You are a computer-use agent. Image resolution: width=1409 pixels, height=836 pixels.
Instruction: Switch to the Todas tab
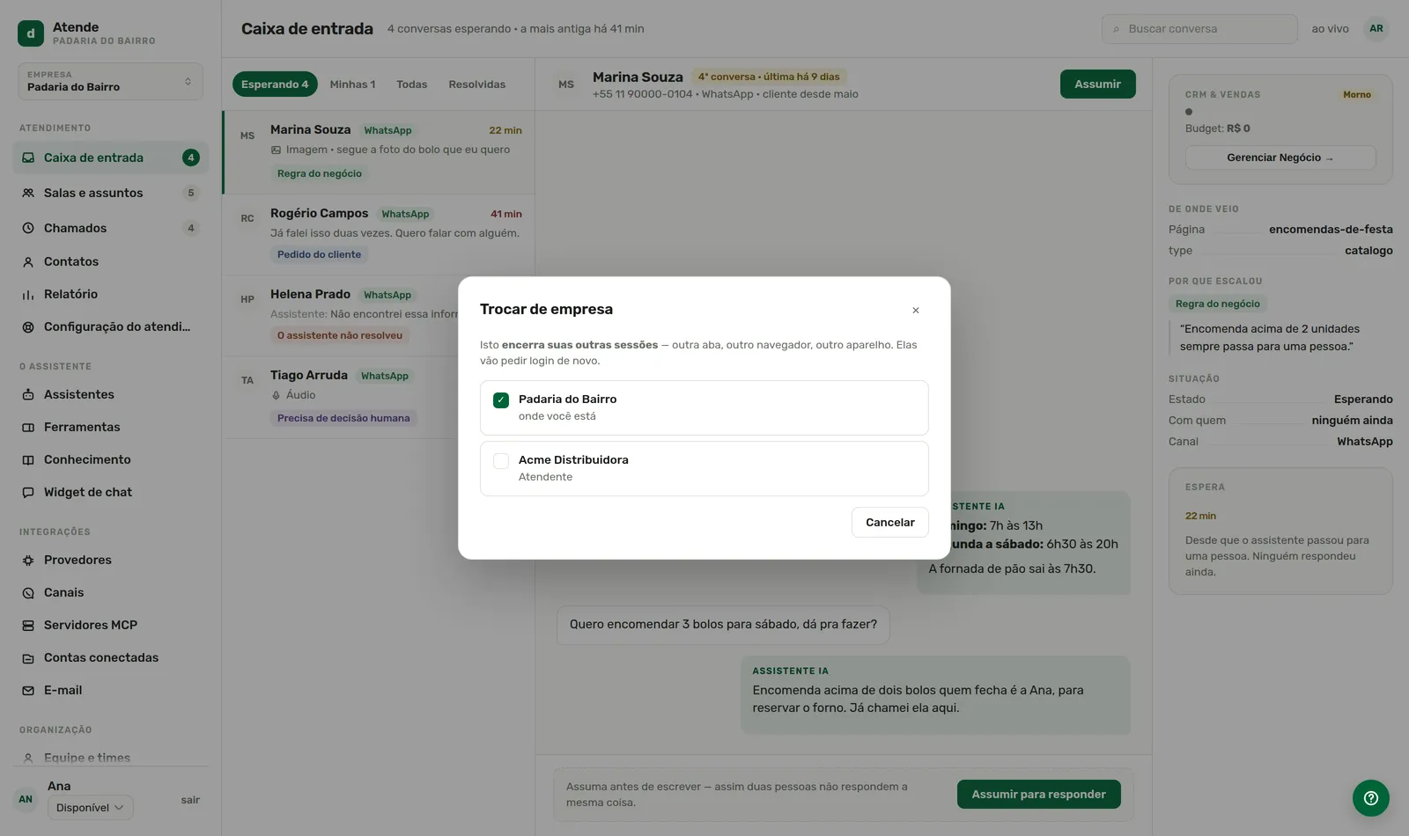pyautogui.click(x=411, y=84)
